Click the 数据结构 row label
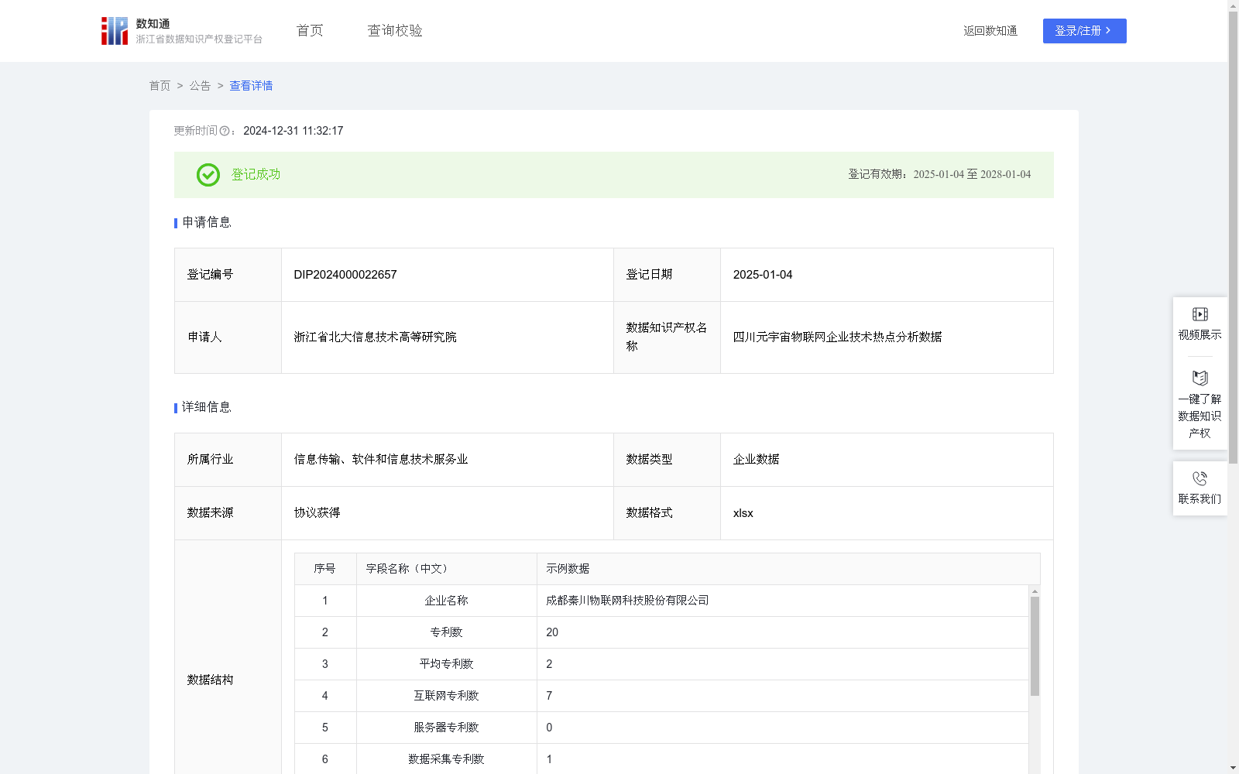The width and height of the screenshot is (1239, 774). (210, 680)
